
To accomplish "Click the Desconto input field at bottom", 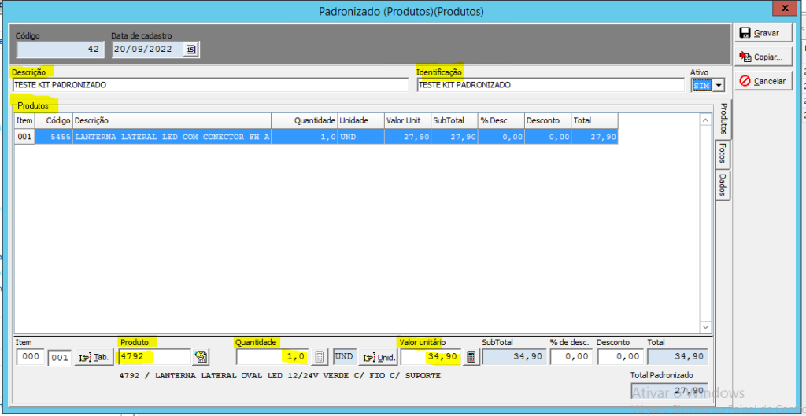I will [x=621, y=357].
